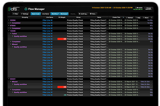Sort by the Group column header
This screenshot has height=106, width=160.
click(x=78, y=17)
